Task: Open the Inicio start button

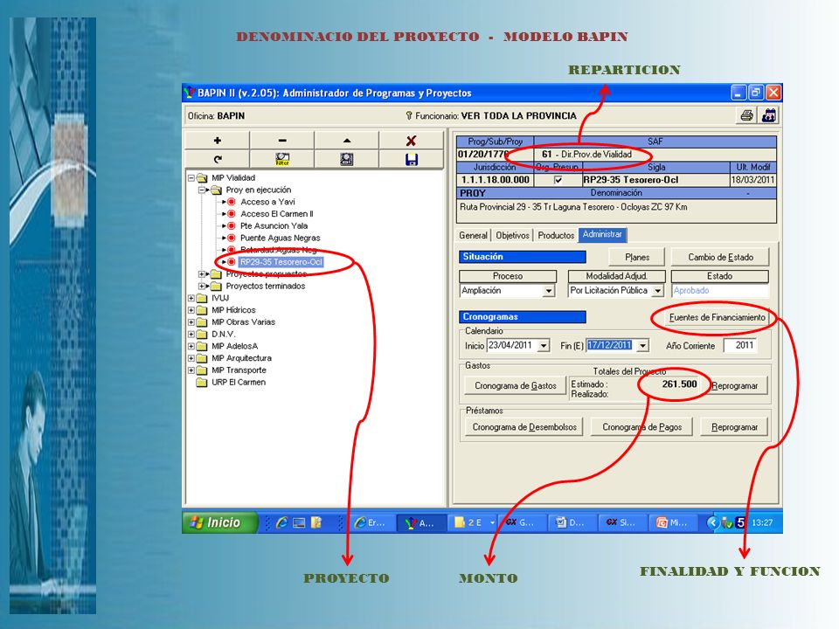Action: coord(219,522)
